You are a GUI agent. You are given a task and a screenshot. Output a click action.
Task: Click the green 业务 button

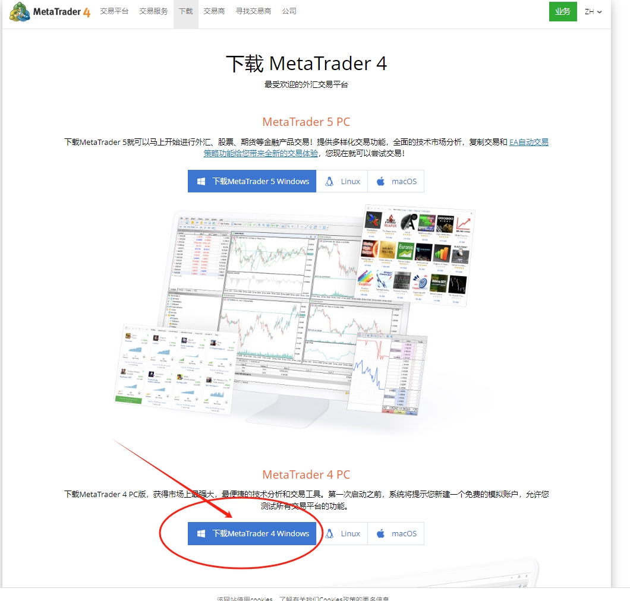pos(563,12)
